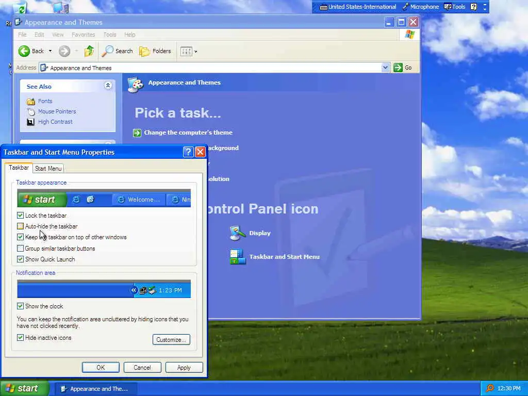Click the Display text link

[x=260, y=233]
